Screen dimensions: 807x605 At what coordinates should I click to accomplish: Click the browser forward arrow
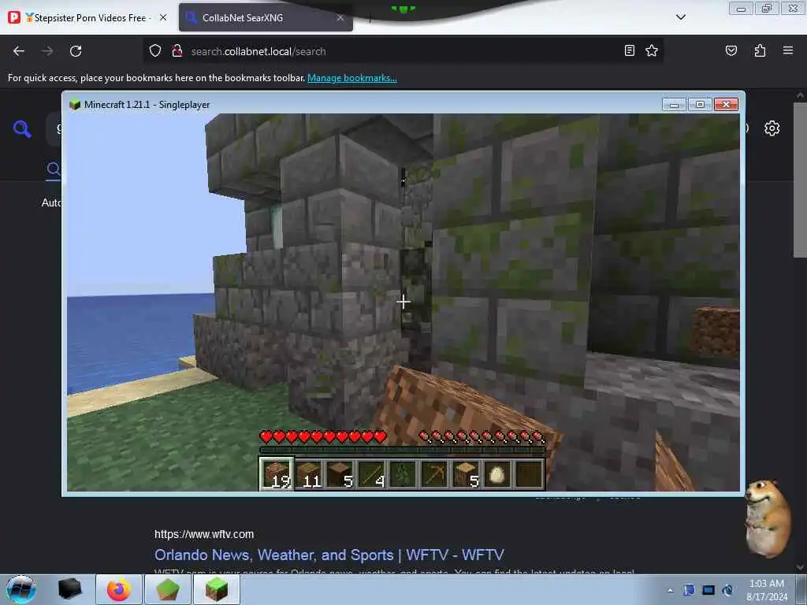pyautogui.click(x=47, y=51)
